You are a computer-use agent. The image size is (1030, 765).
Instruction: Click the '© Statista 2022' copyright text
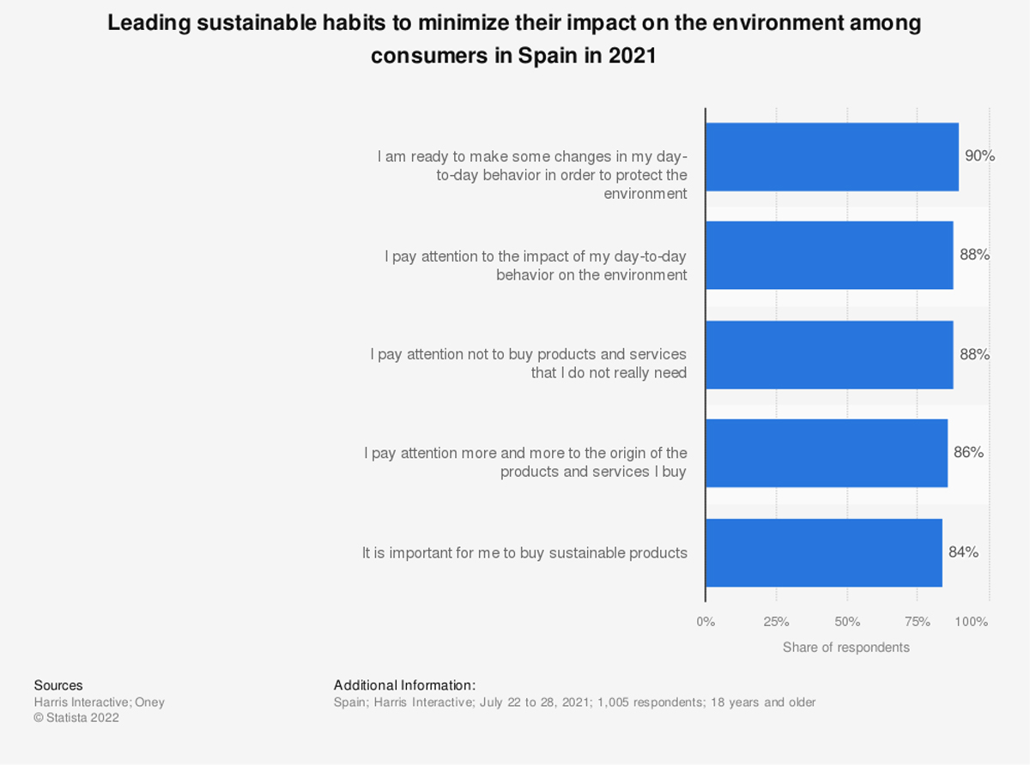pyautogui.click(x=76, y=718)
